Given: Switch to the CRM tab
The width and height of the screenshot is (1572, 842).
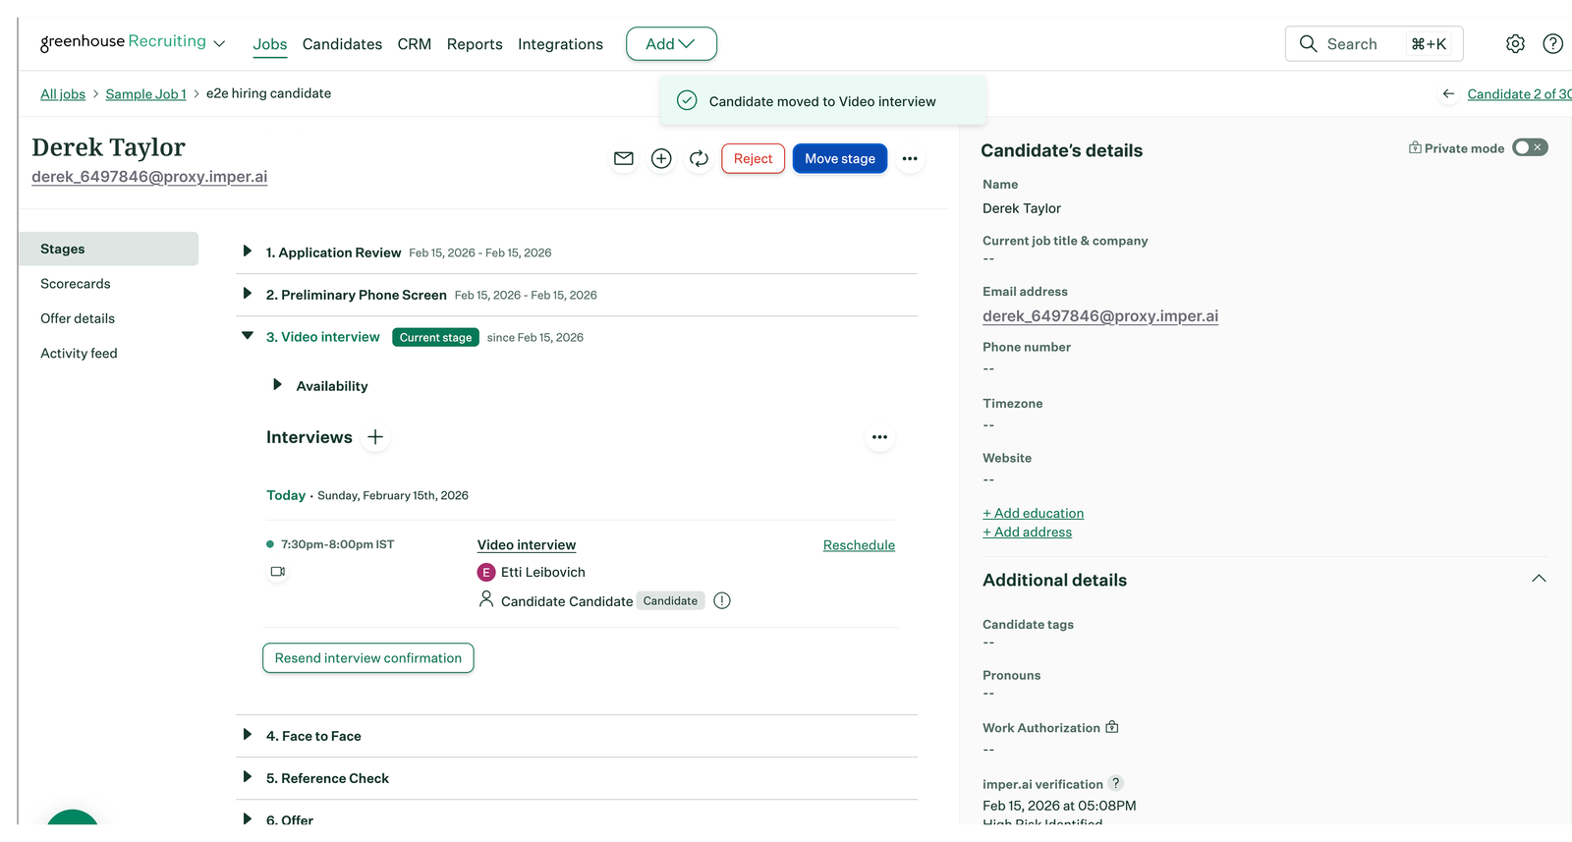Looking at the screenshot, I should 415,44.
